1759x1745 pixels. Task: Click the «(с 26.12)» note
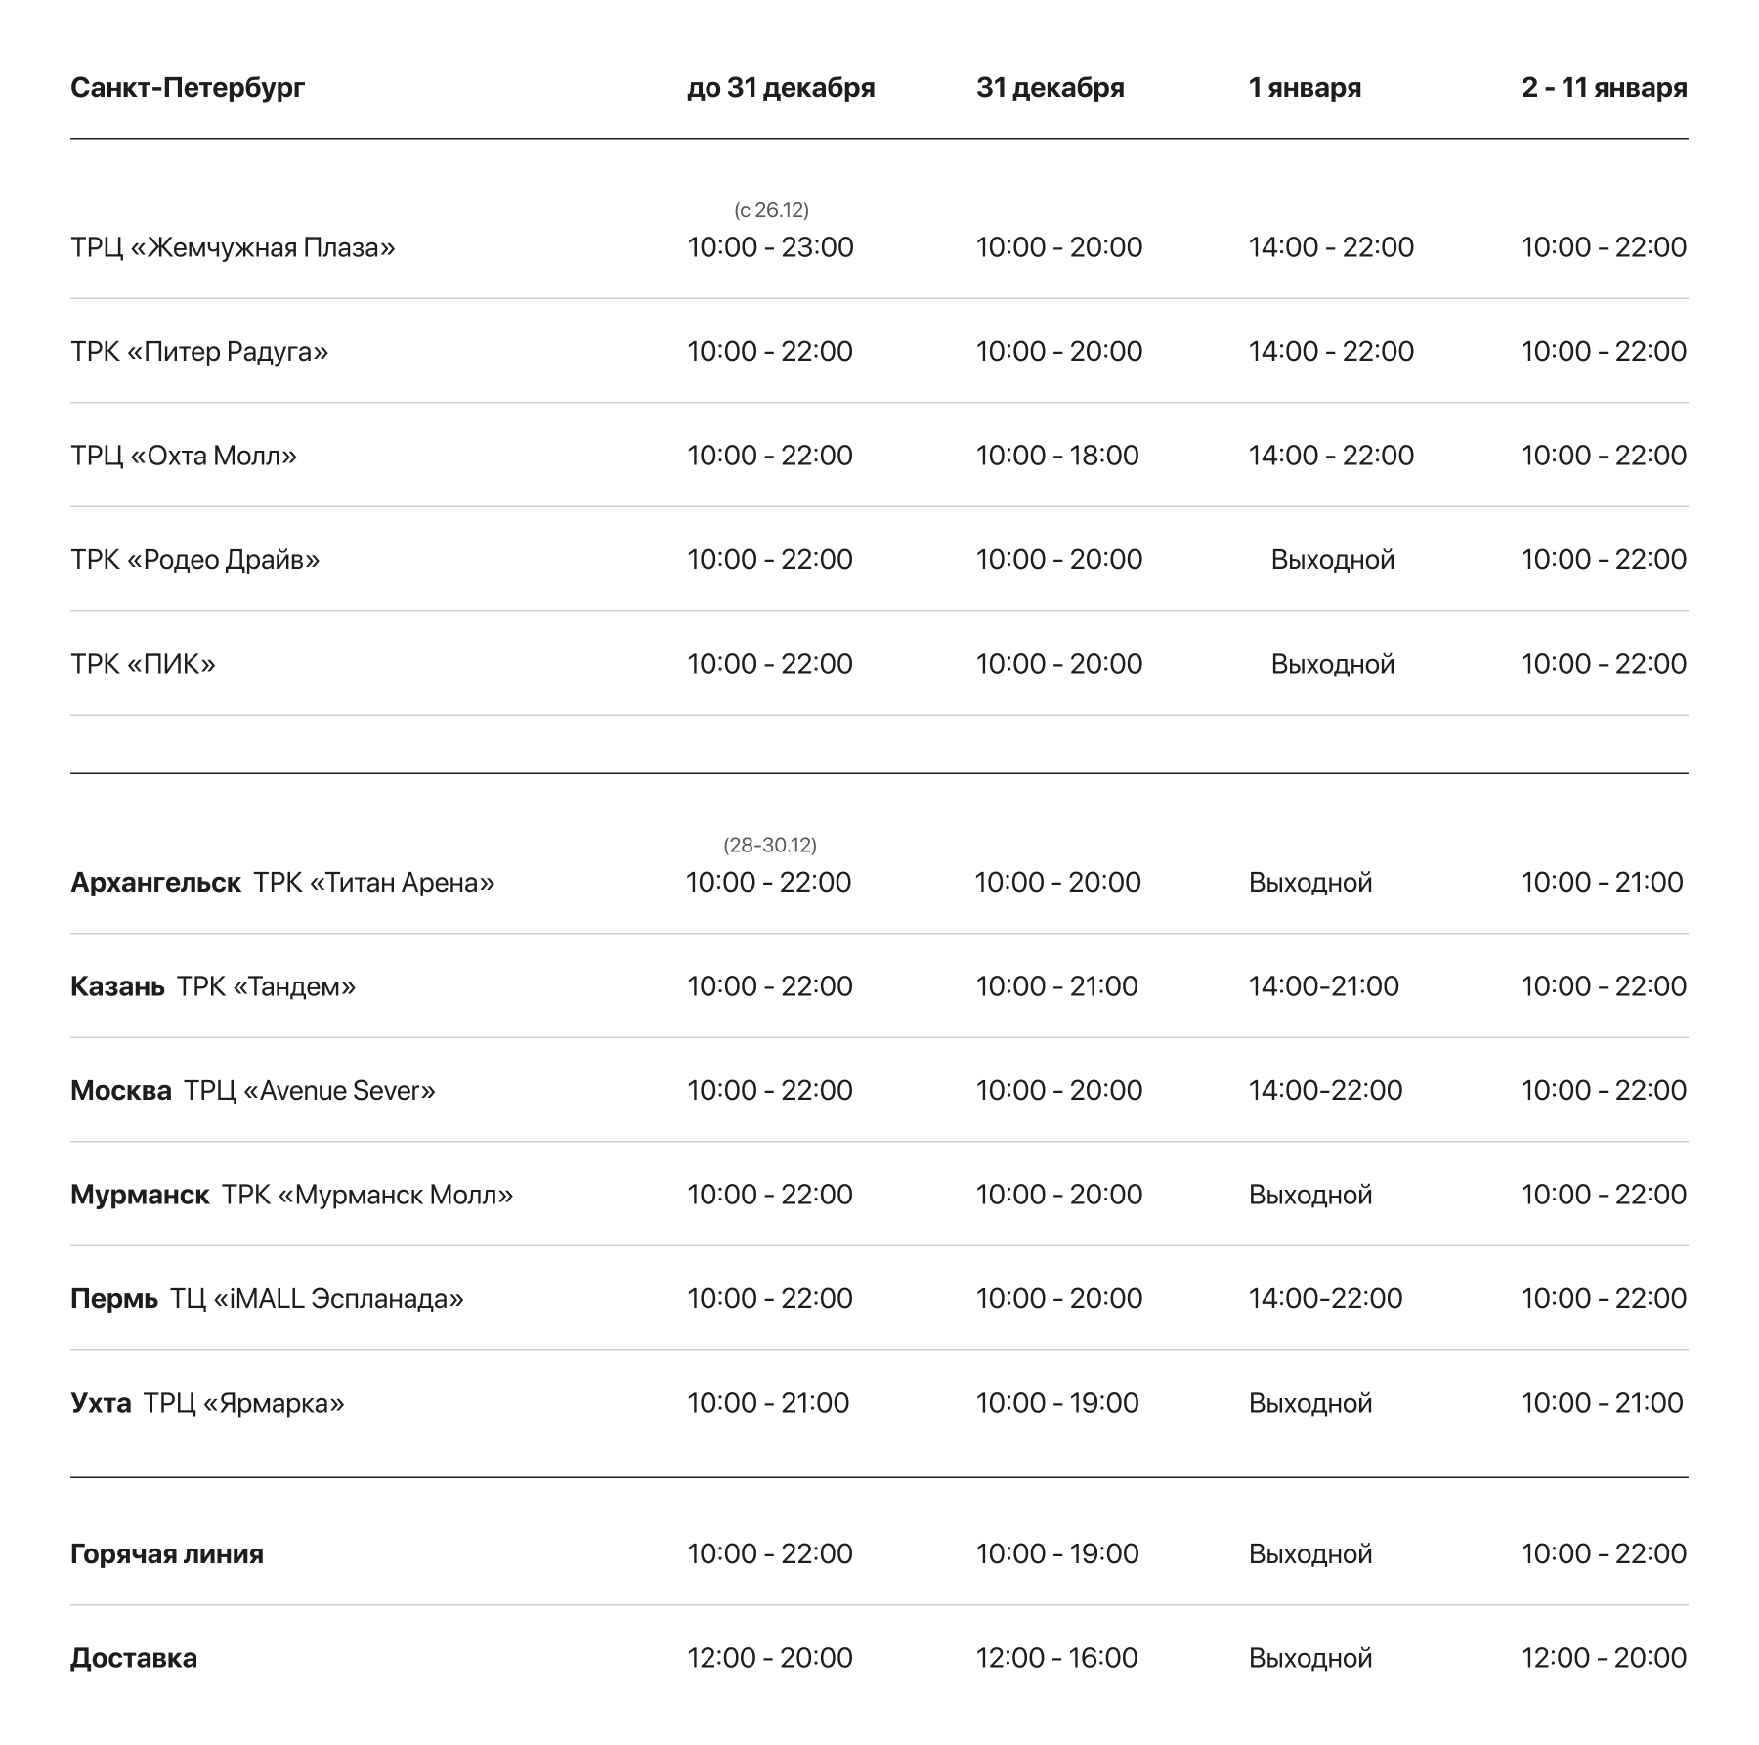coord(771,210)
